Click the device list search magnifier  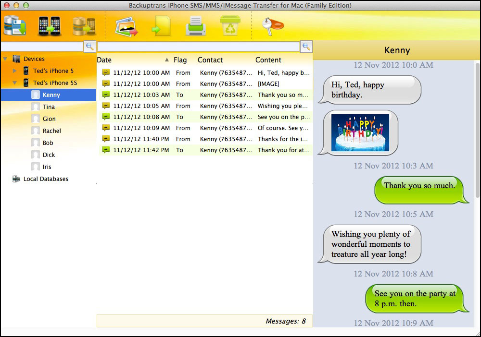point(90,47)
